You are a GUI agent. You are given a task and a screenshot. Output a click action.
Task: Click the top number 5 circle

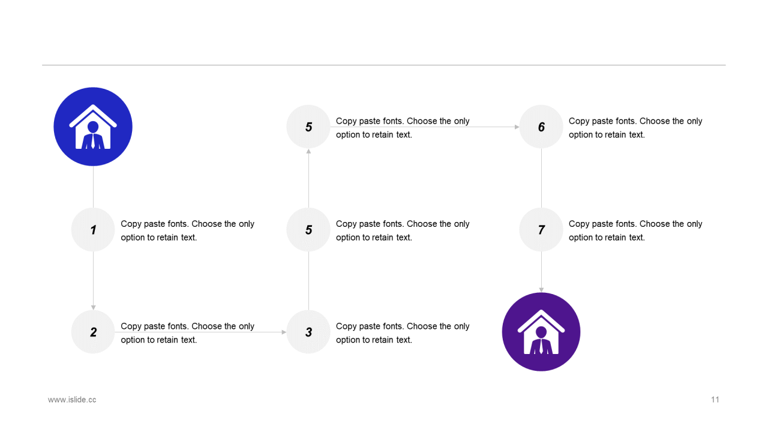point(308,127)
